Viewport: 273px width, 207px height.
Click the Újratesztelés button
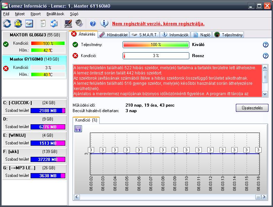(x=252, y=108)
